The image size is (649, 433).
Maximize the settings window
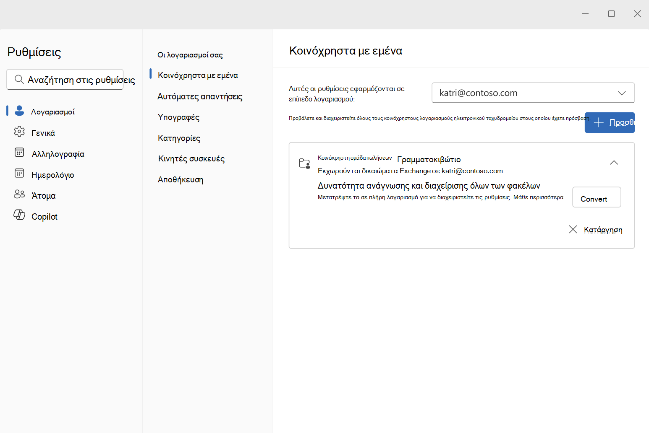(611, 14)
